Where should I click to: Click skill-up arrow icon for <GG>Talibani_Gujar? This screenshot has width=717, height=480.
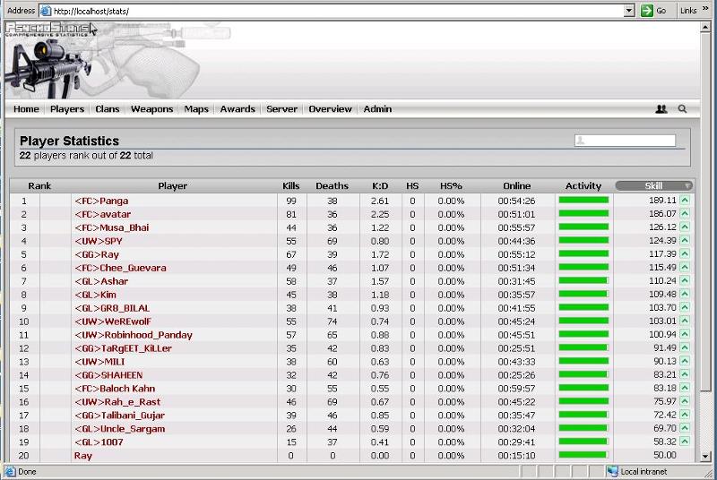pyautogui.click(x=685, y=415)
